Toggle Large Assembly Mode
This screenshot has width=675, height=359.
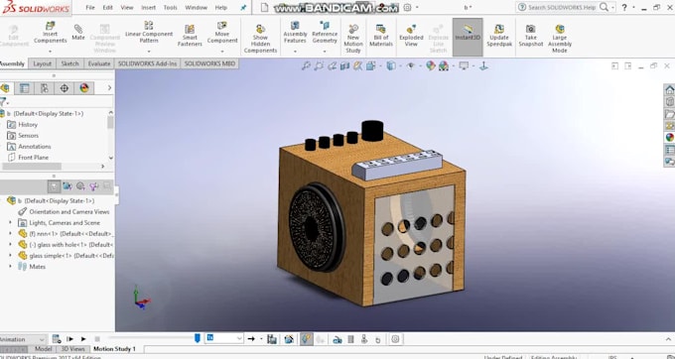pyautogui.click(x=560, y=39)
